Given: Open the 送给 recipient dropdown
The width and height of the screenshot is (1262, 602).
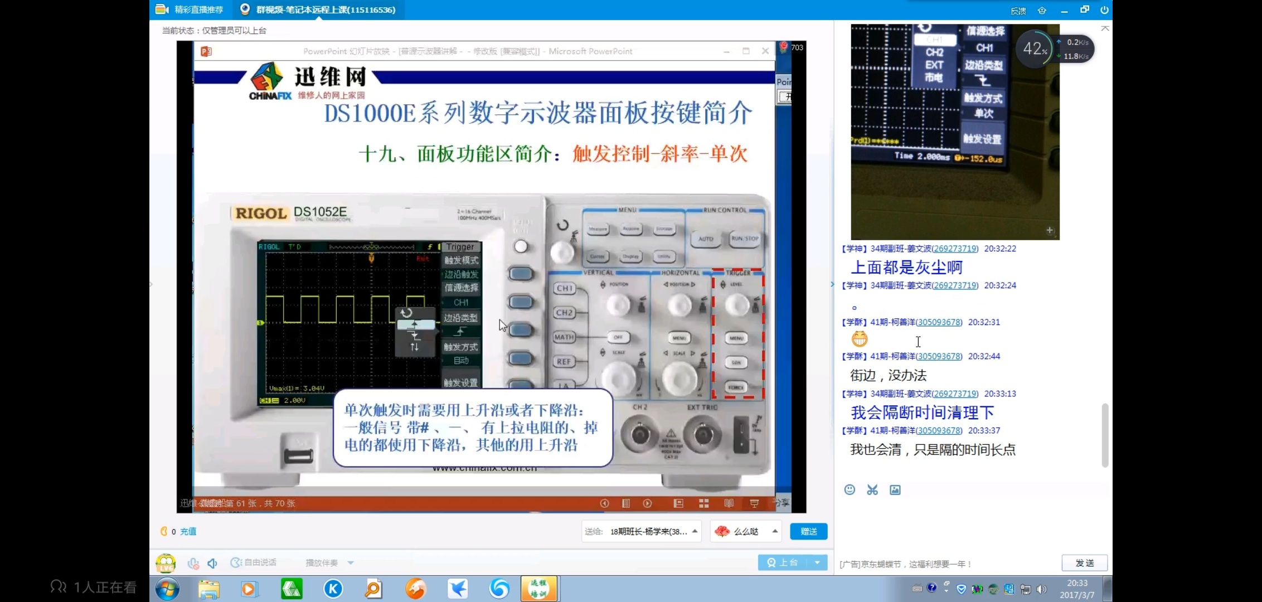Looking at the screenshot, I should click(695, 531).
